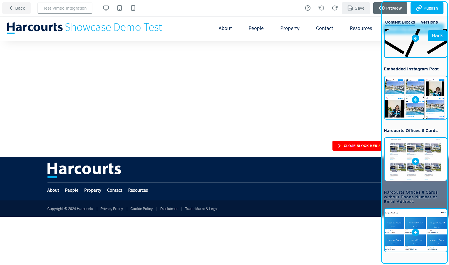449x265 pixels.
Task: Click the drag handle on the top partial block thumbnail
Action: [415, 38]
